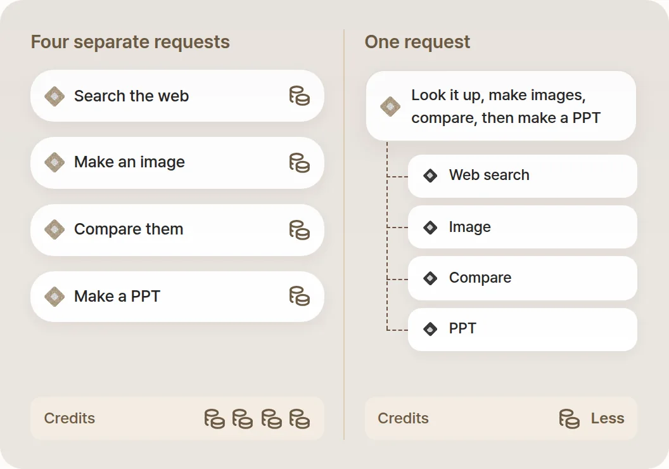Viewport: 669px width, 469px height.
Task: Select the PPT sub-step
Action: point(522,330)
